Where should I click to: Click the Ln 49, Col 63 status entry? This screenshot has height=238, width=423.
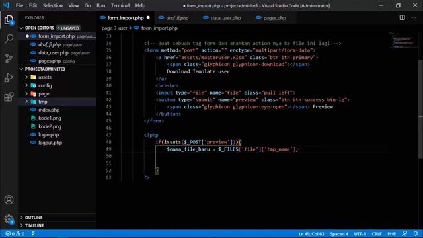311,233
